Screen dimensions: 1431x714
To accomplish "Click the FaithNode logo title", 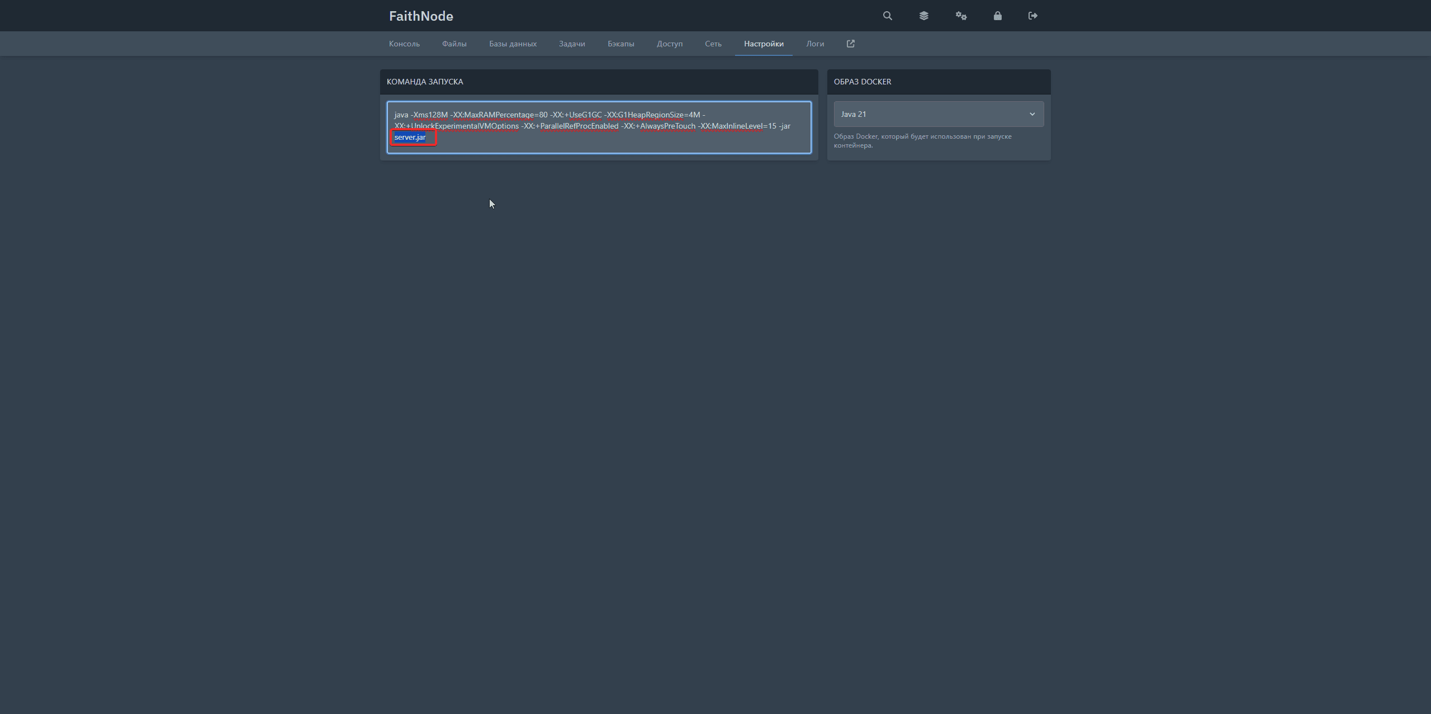I will click(x=421, y=16).
